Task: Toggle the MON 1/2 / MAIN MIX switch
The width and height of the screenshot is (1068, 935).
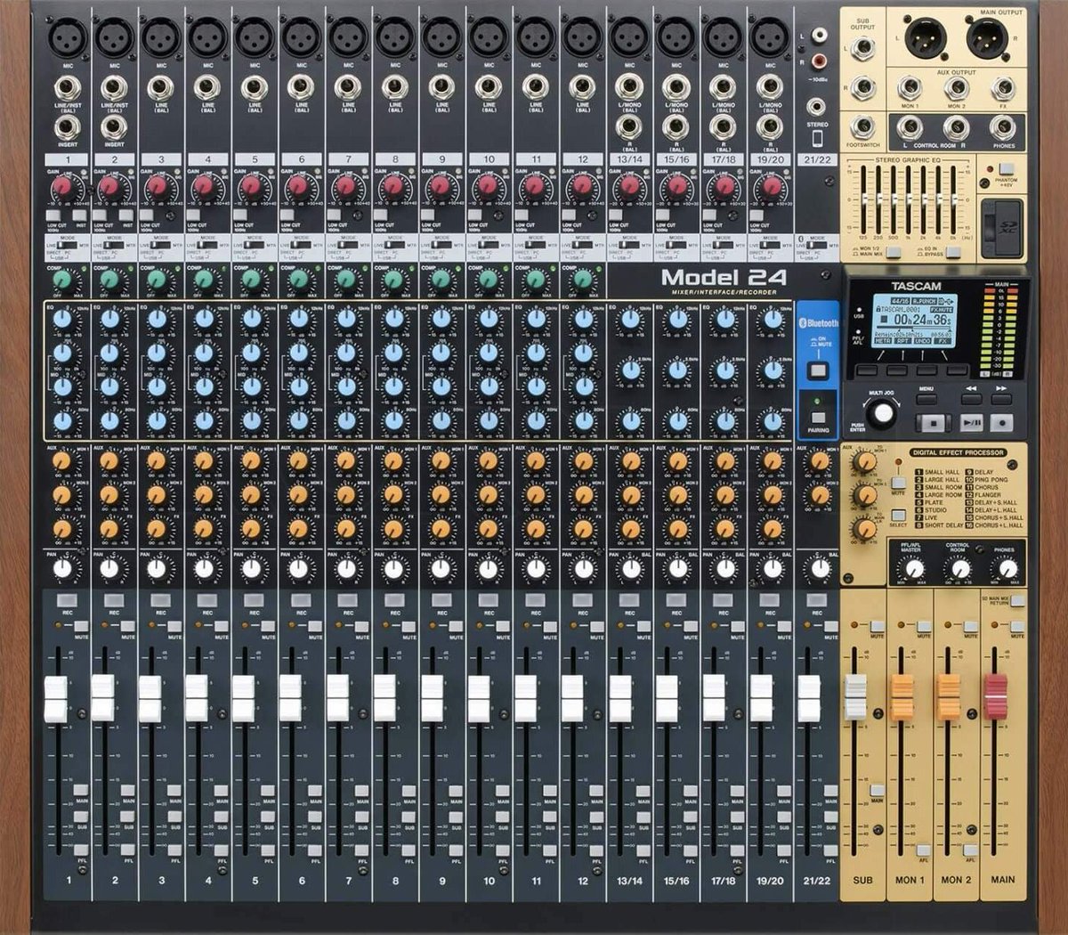Action: click(893, 253)
